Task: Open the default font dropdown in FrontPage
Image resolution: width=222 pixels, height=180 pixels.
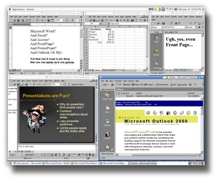Action: (185, 27)
